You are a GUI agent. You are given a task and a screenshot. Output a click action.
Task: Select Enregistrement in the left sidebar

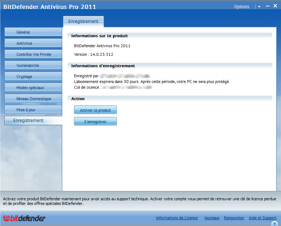(x=33, y=121)
